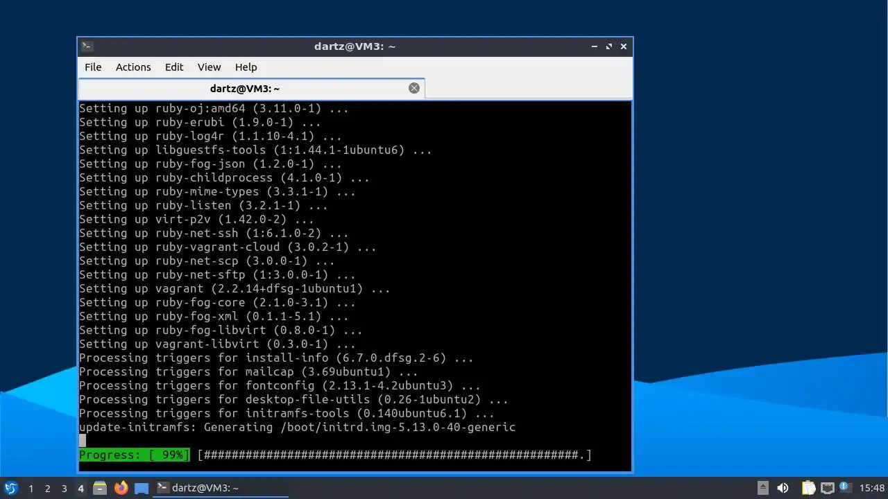Open the update notifier tray icon
Screen dimensions: 888x499
tap(844, 487)
